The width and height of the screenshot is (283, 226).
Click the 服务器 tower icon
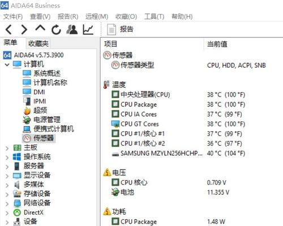pyautogui.click(x=17, y=166)
